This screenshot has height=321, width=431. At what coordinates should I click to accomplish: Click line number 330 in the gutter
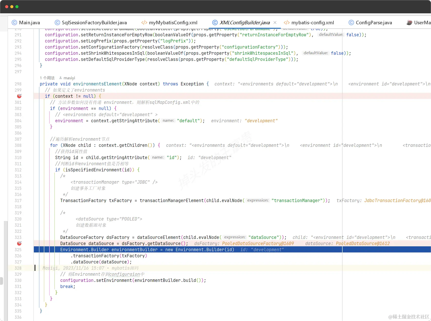coord(18,280)
